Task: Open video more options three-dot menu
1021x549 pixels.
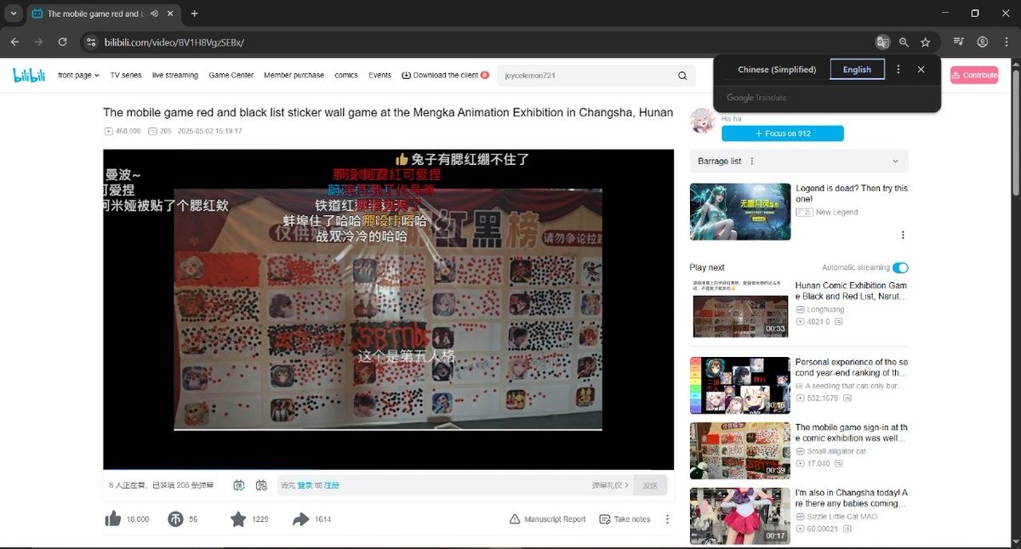Action: pos(667,518)
